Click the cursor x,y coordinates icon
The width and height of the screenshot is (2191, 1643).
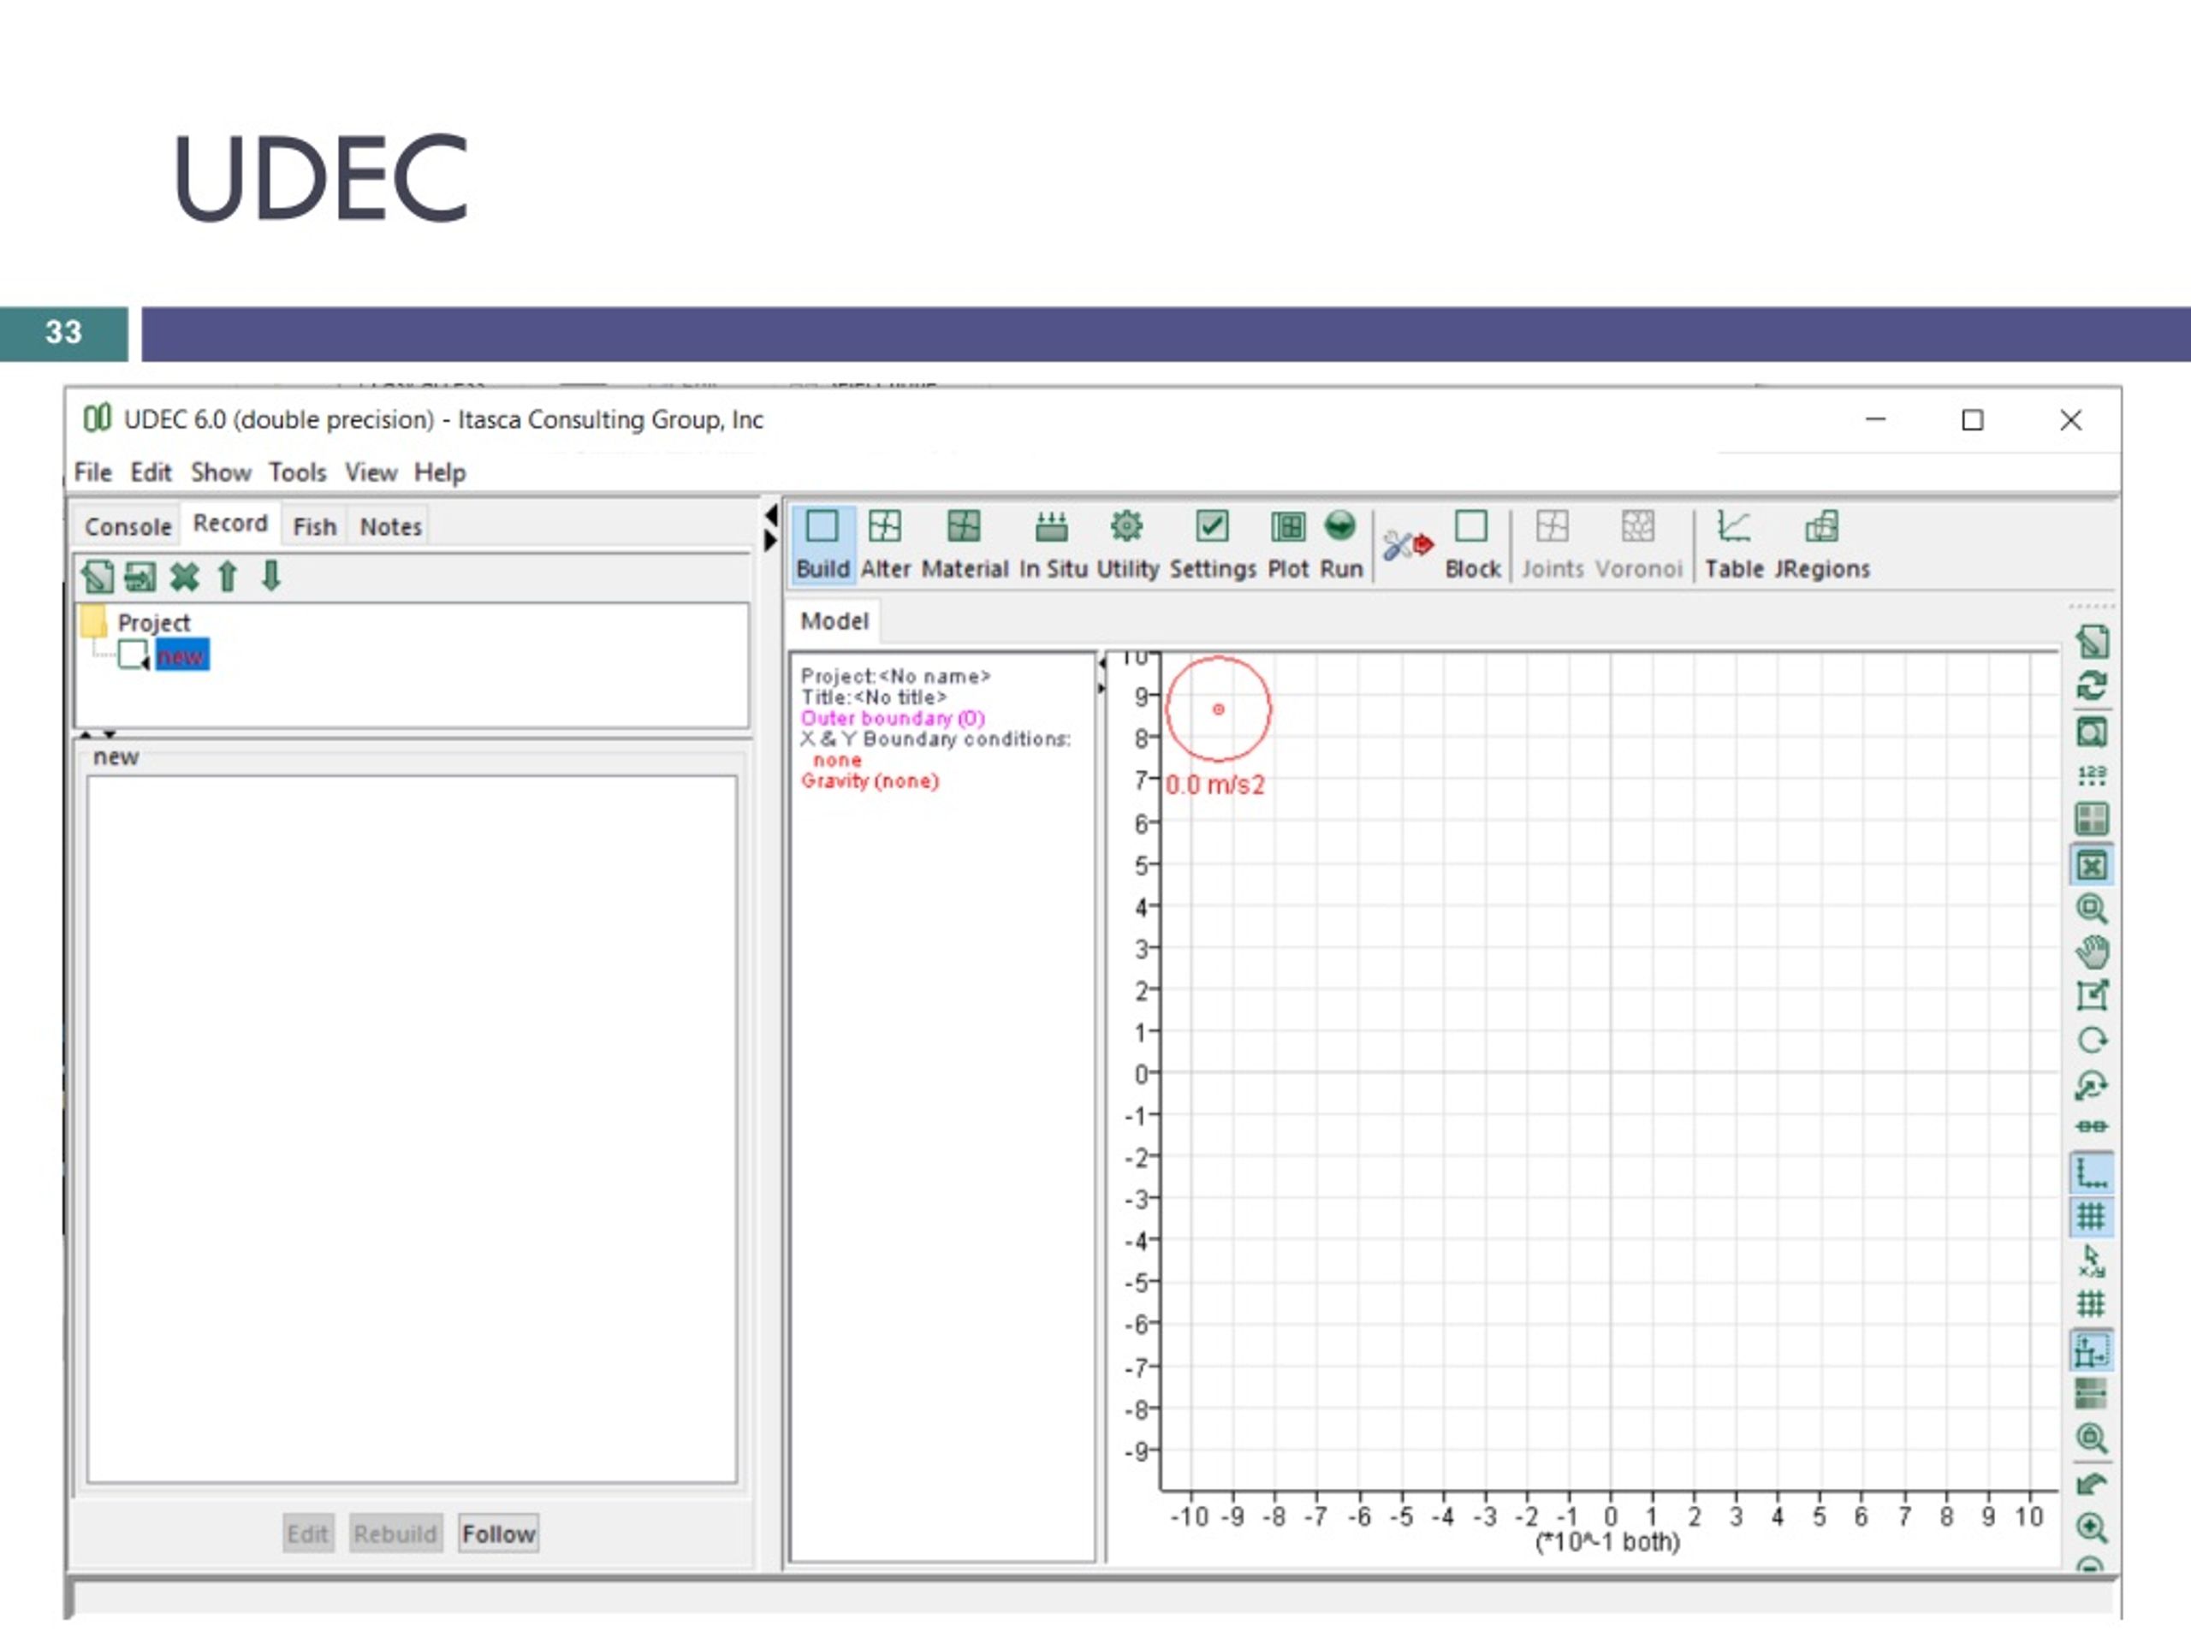2091,1260
